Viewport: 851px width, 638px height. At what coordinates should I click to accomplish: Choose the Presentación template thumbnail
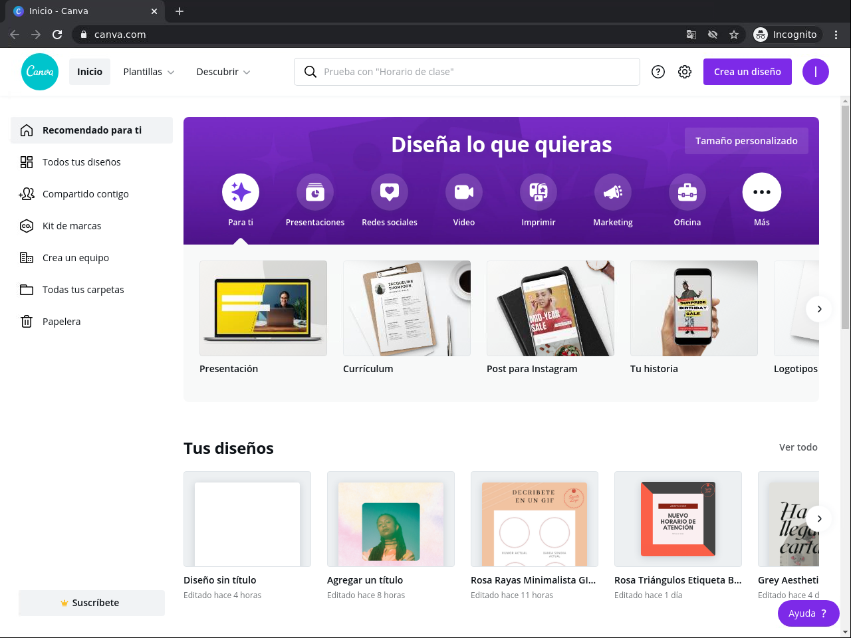pos(263,308)
